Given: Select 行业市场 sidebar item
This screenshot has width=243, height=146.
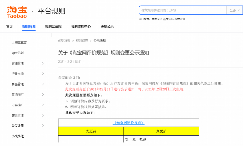Looking at the screenshot, I should 18,74.
